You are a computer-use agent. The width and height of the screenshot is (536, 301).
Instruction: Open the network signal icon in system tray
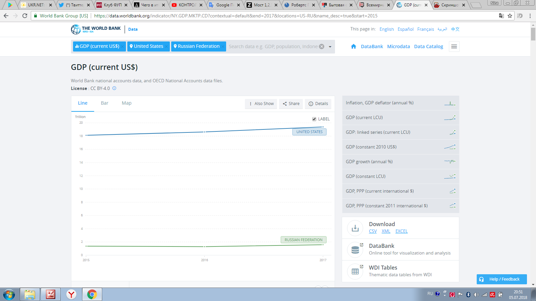484,295
